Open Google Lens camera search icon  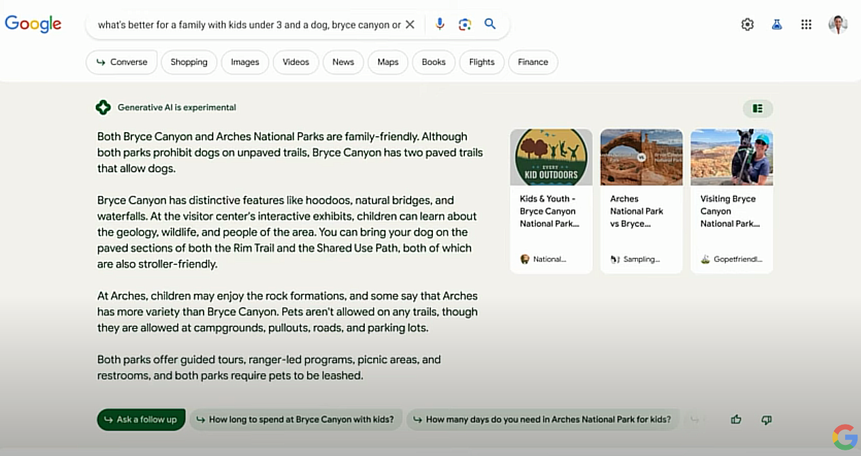click(465, 24)
